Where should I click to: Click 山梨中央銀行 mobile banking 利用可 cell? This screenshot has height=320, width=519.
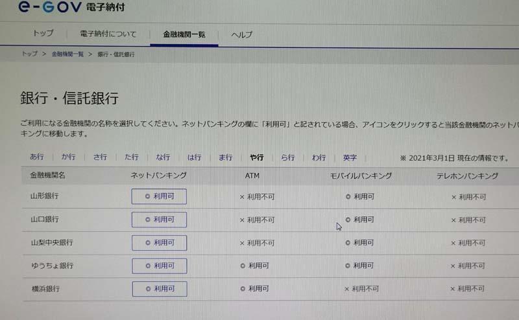(x=359, y=243)
